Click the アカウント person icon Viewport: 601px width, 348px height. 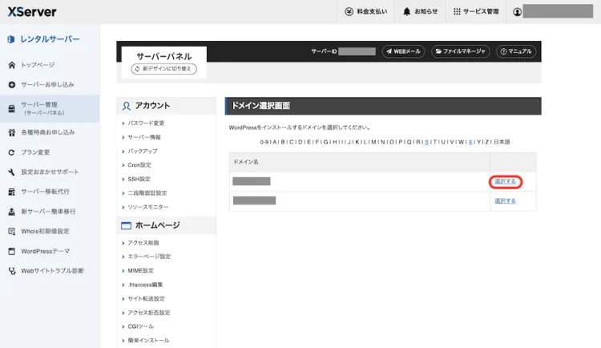[126, 106]
